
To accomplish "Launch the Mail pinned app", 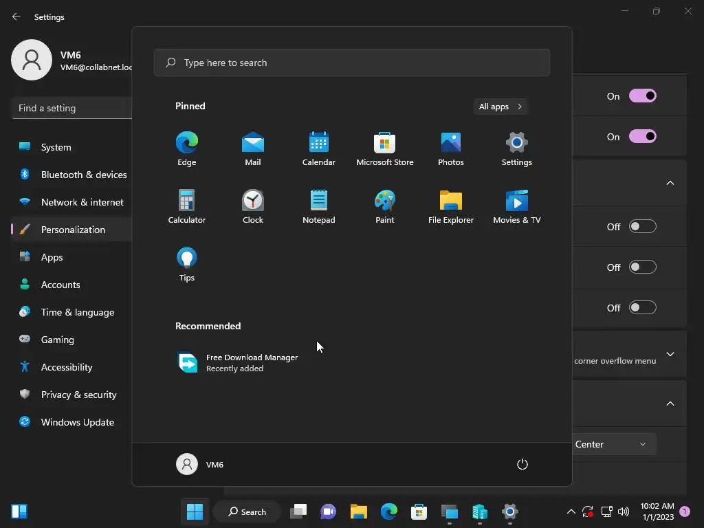I will [x=253, y=149].
